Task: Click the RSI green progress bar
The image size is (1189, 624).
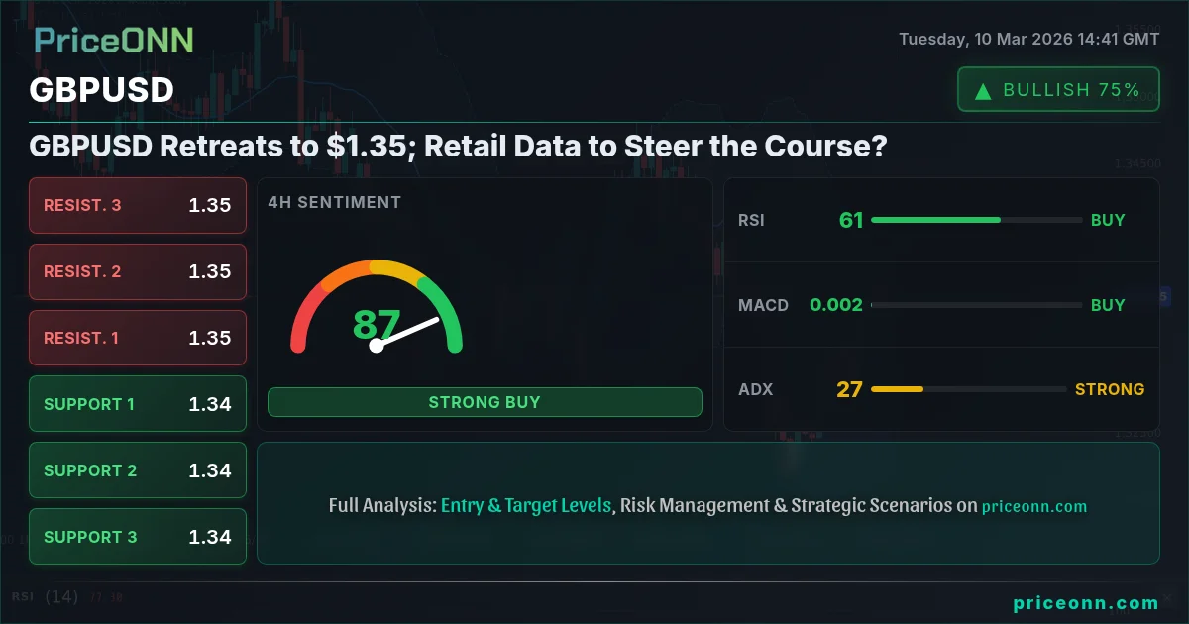Action: coord(935,220)
